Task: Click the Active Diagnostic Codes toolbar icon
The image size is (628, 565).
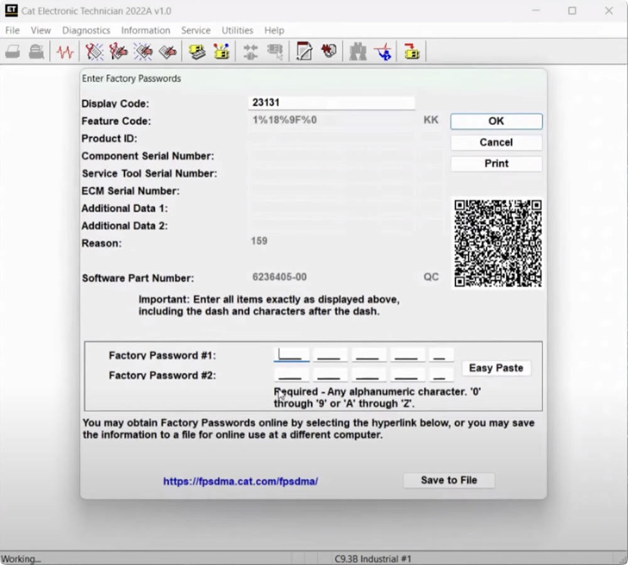Action: pos(95,51)
